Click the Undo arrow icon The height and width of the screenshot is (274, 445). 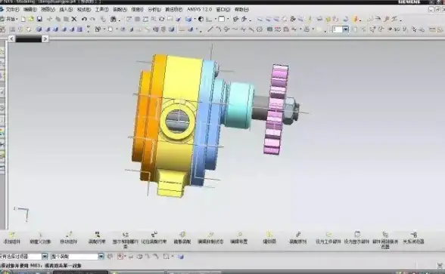coord(84,19)
